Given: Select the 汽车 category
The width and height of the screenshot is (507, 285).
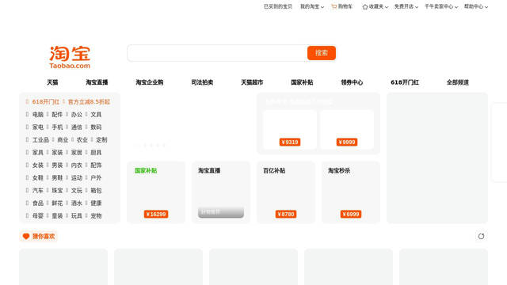Looking at the screenshot, I should point(38,190).
